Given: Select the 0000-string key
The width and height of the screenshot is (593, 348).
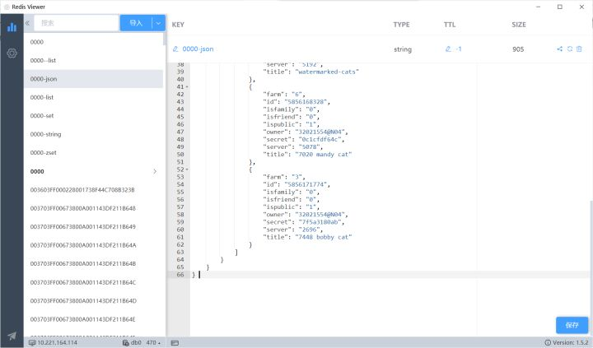Looking at the screenshot, I should 93,135.
